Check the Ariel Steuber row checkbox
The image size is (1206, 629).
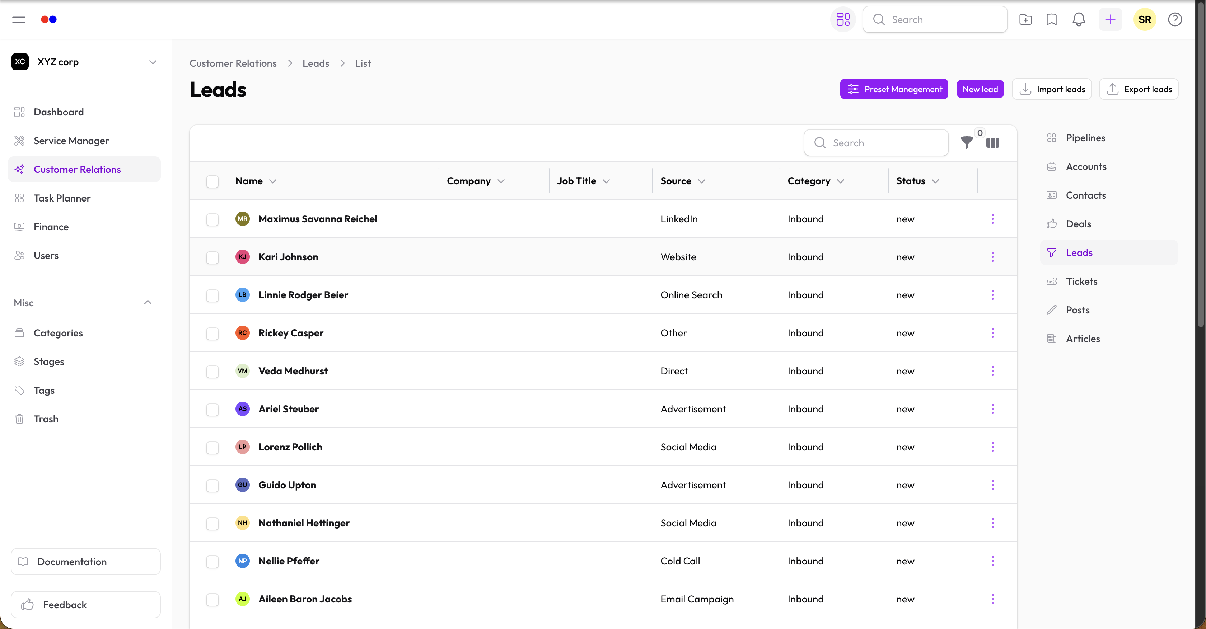coord(212,410)
